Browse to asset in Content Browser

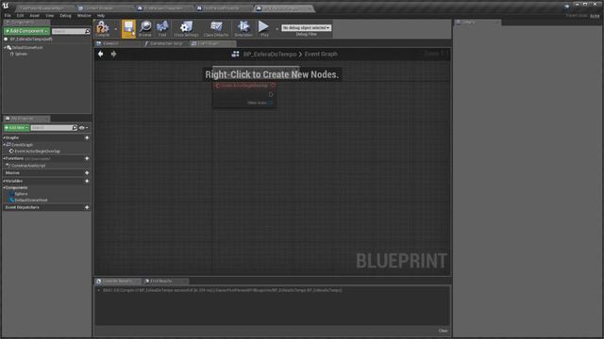[x=145, y=29]
